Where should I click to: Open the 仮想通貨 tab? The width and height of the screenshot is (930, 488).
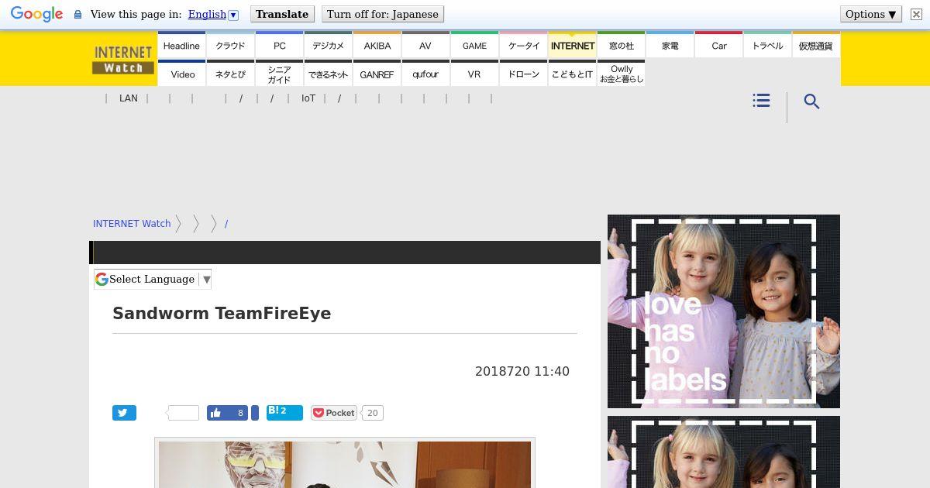click(x=816, y=46)
